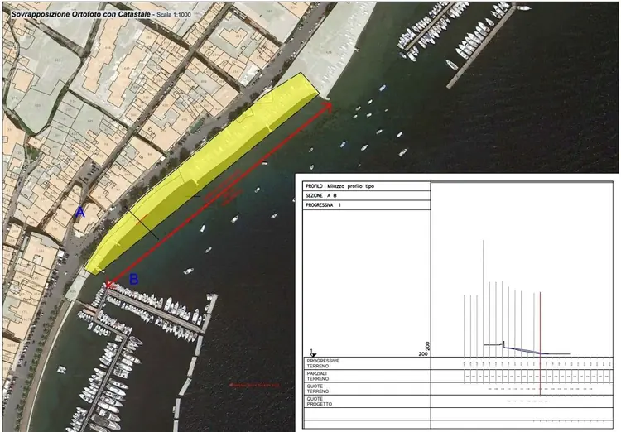Click the 'QUOTE TERRENO' table row label
The height and width of the screenshot is (432, 621).
coord(319,388)
